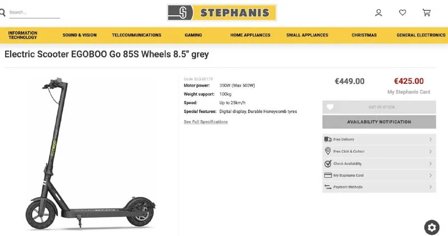Open the See Full Specifications link
Viewport: 448px width, 236px height.
206,122
